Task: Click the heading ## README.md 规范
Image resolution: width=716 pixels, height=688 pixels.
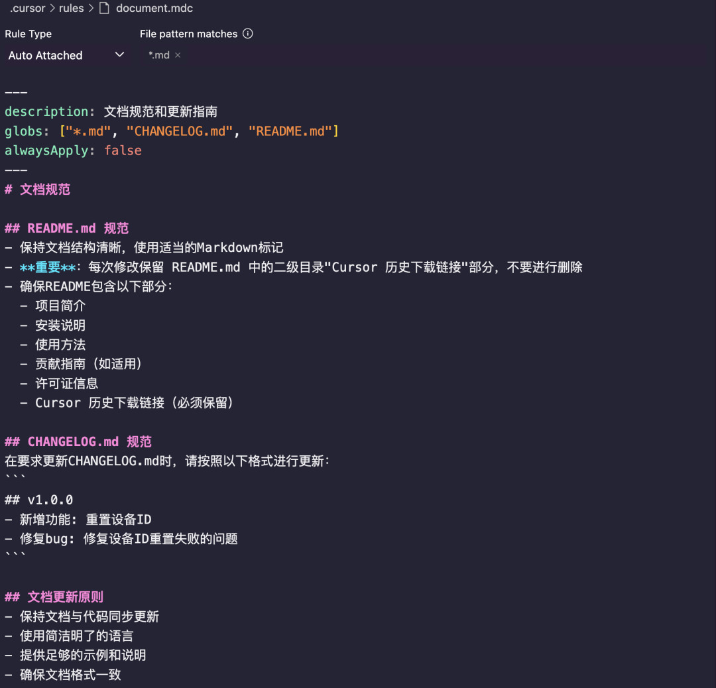Action: pyautogui.click(x=67, y=228)
